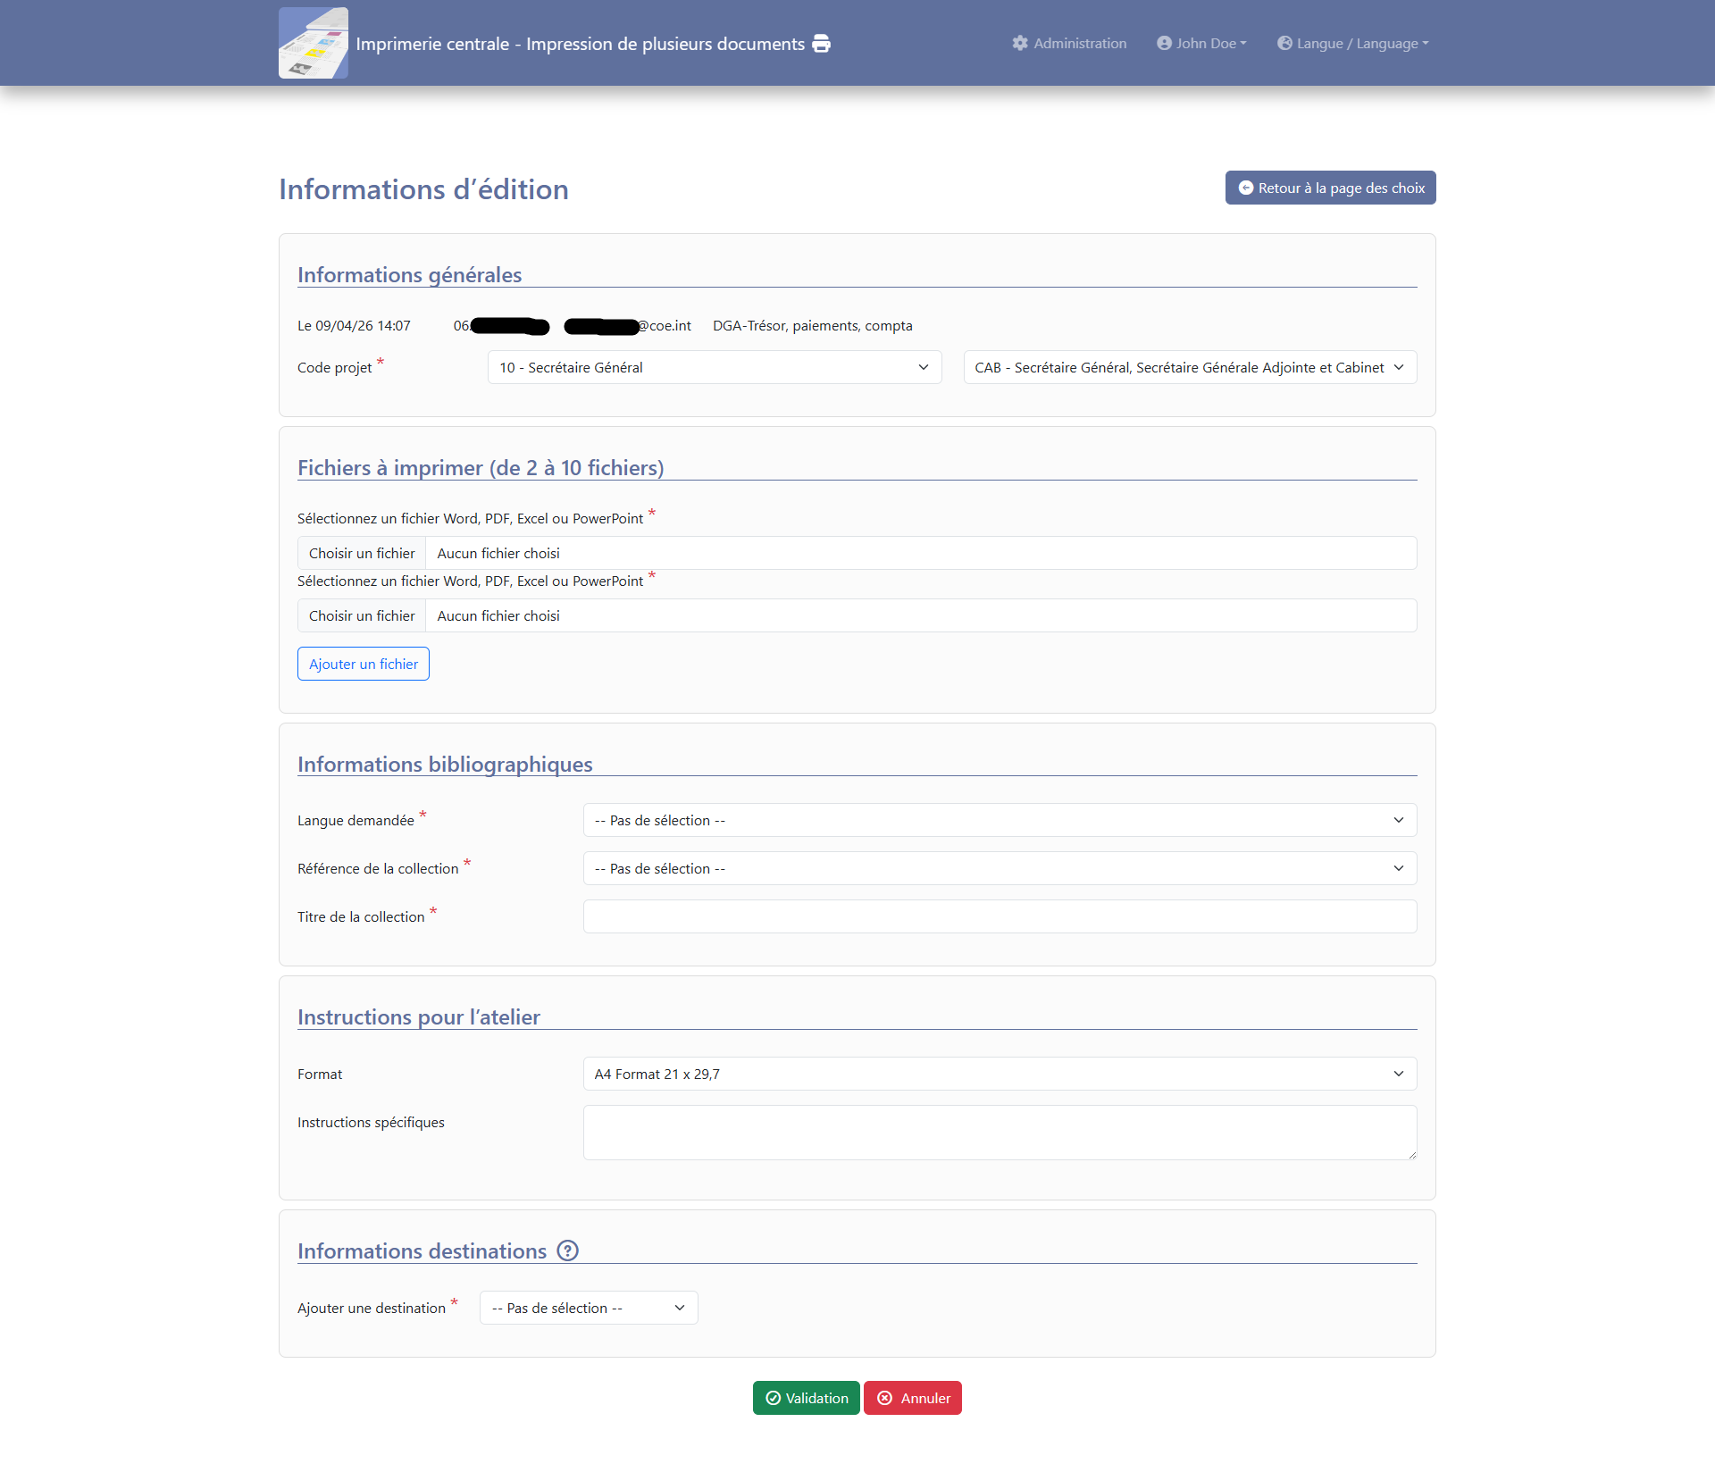Viewport: 1715px width, 1472px height.
Task: Open the Référence de la collection dropdown
Action: [999, 868]
